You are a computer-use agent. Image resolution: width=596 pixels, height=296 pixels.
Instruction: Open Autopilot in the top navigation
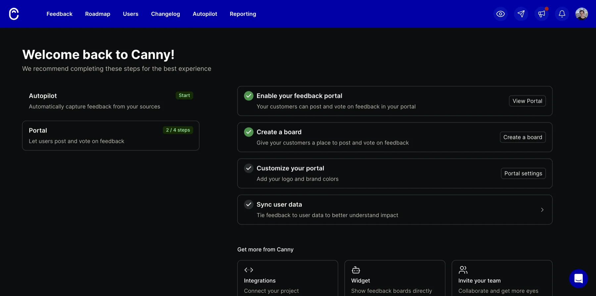click(205, 14)
